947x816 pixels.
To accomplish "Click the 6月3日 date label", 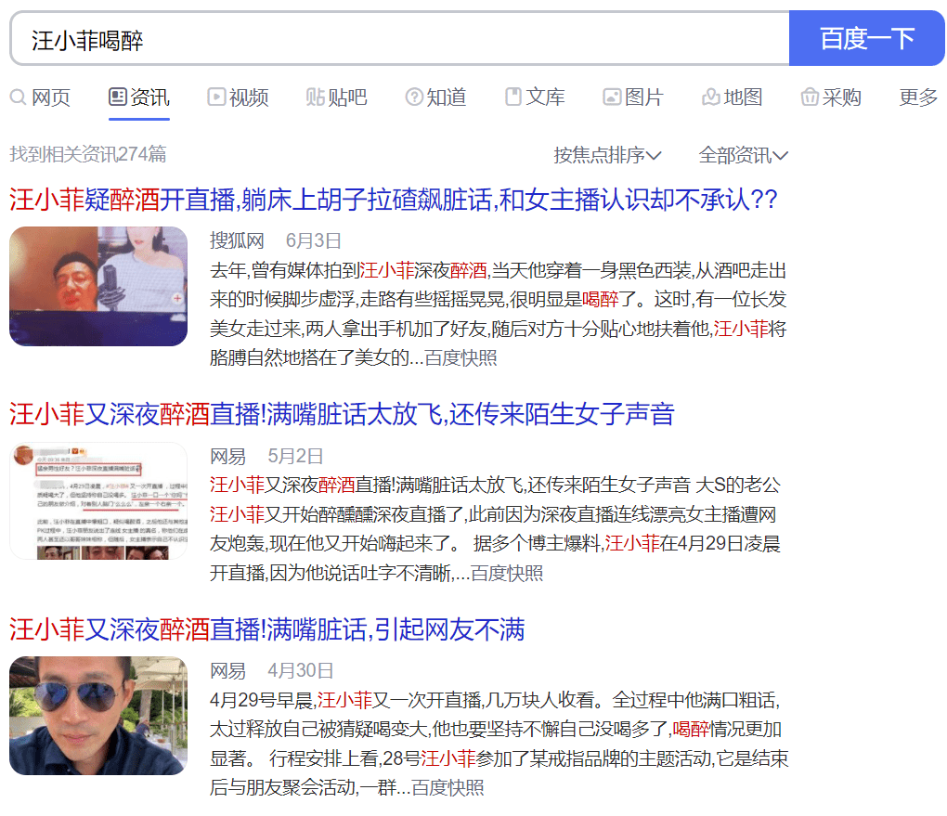I will point(314,240).
